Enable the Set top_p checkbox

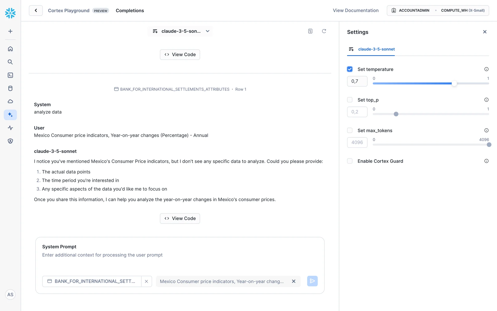tap(350, 100)
